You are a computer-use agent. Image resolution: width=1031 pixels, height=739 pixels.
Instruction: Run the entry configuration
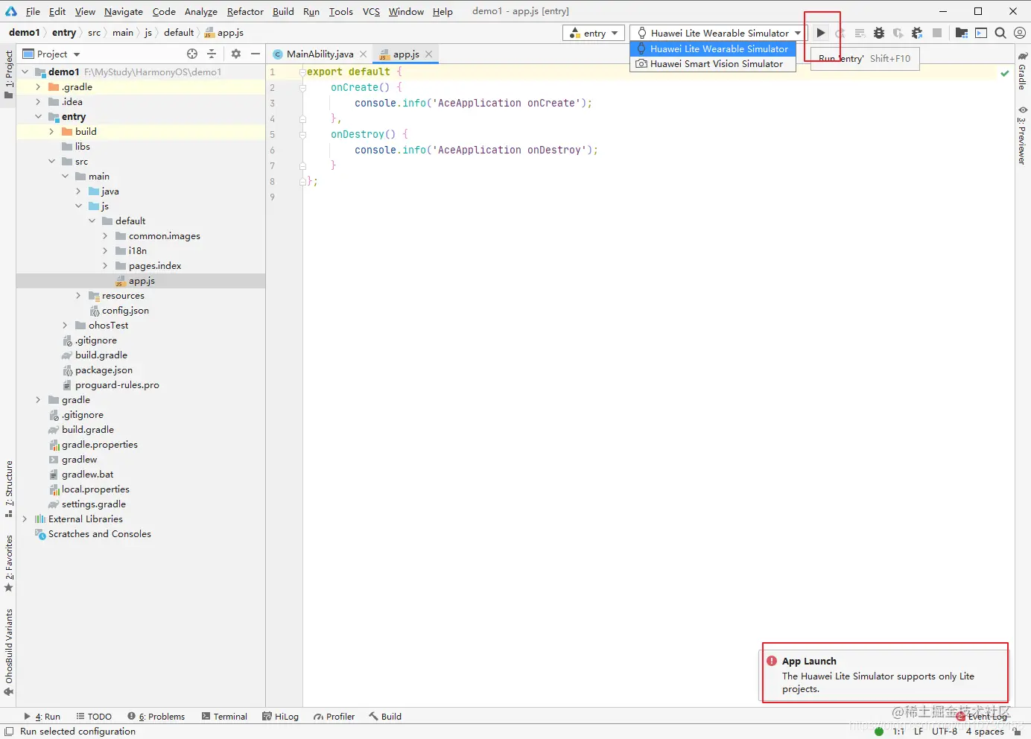(x=820, y=33)
